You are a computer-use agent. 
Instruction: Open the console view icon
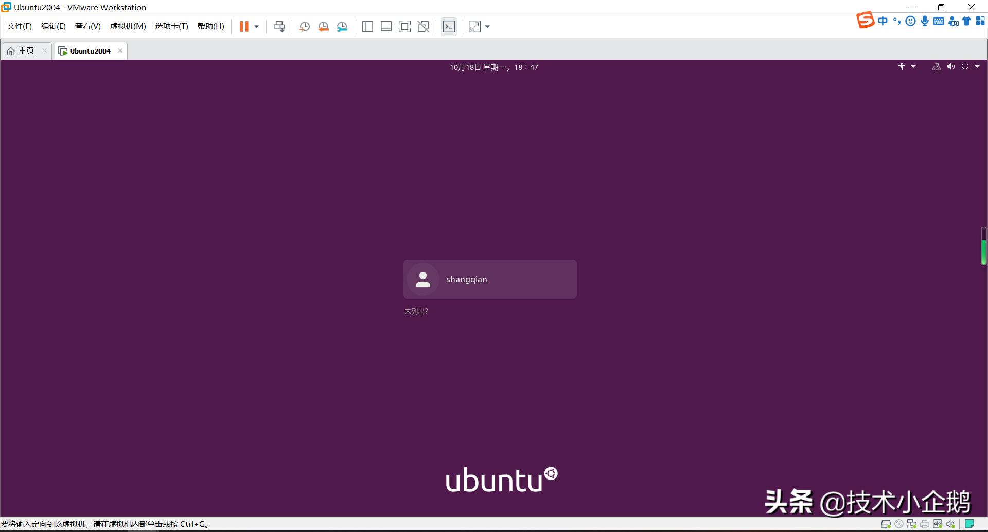[449, 27]
